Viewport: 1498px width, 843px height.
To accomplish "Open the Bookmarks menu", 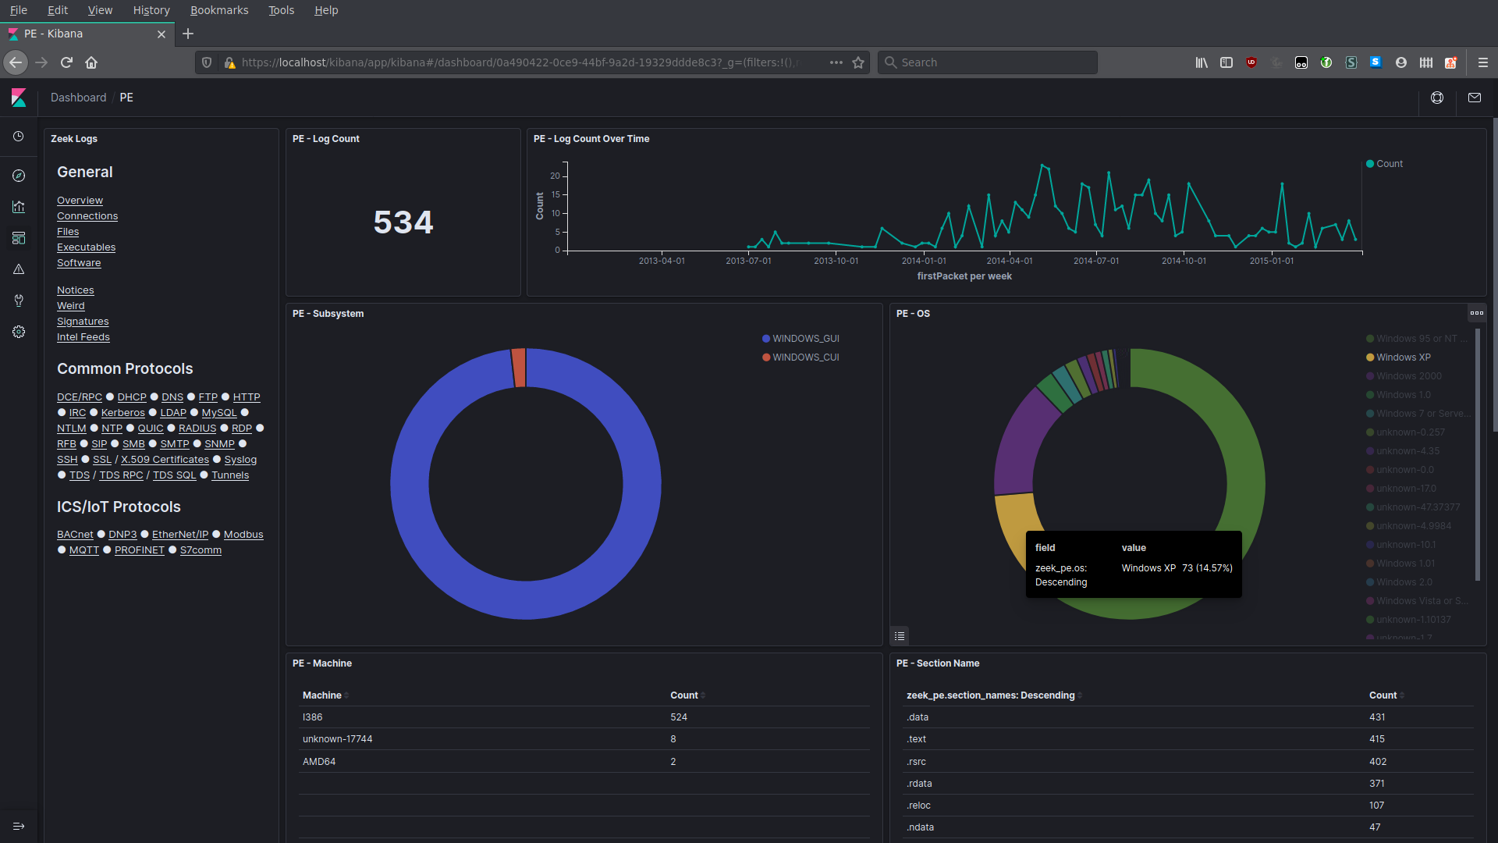I will point(218,10).
